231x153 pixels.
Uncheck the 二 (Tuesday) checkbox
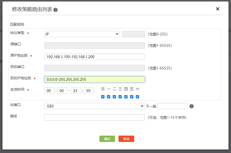click(x=114, y=97)
